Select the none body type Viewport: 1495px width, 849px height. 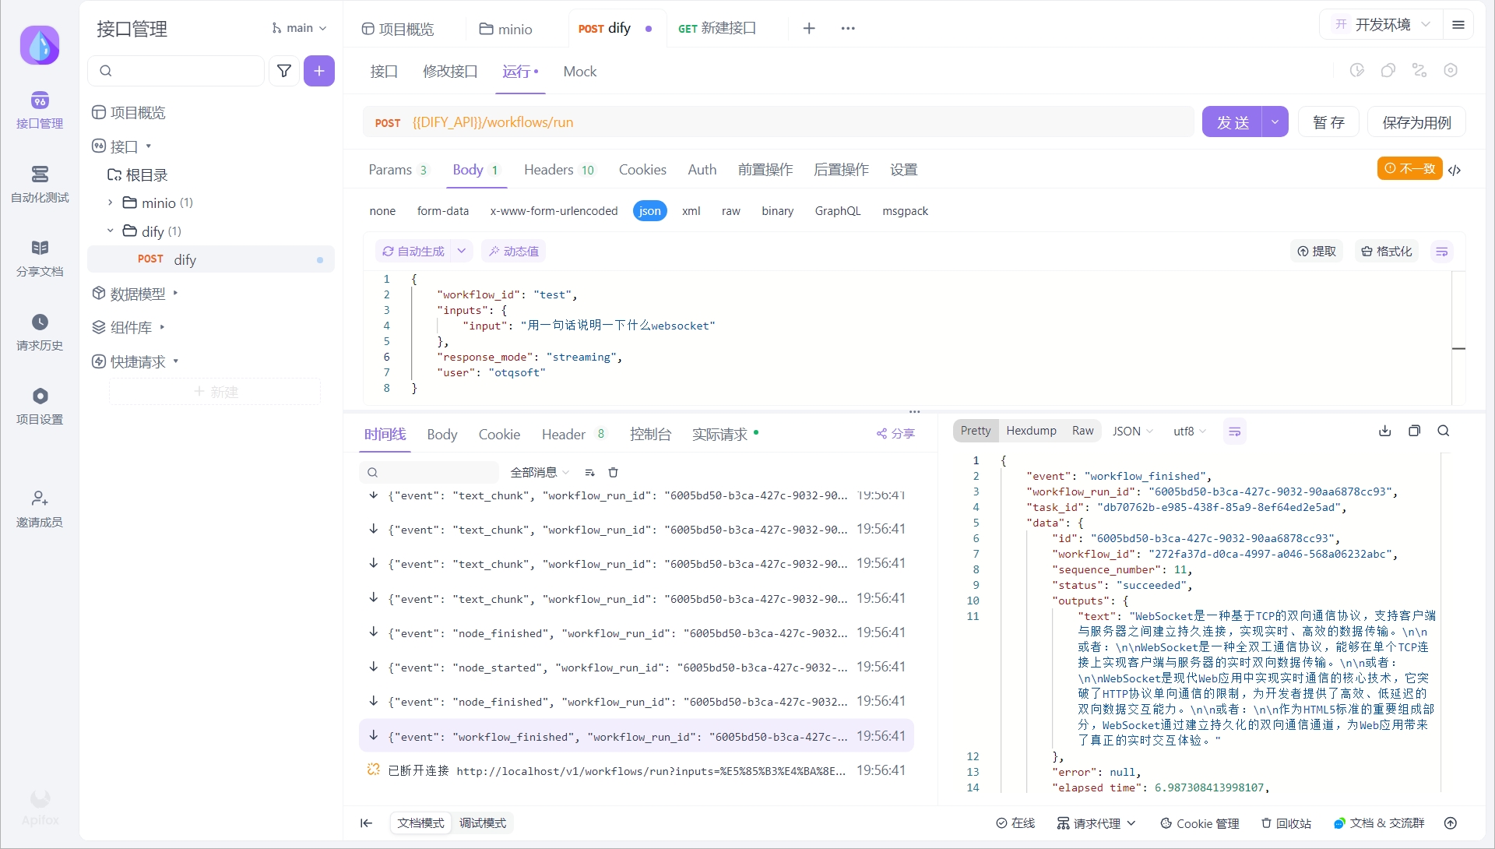tap(382, 211)
